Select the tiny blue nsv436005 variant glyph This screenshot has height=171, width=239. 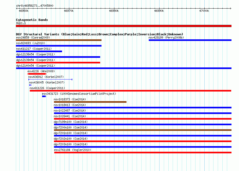point(30,85)
